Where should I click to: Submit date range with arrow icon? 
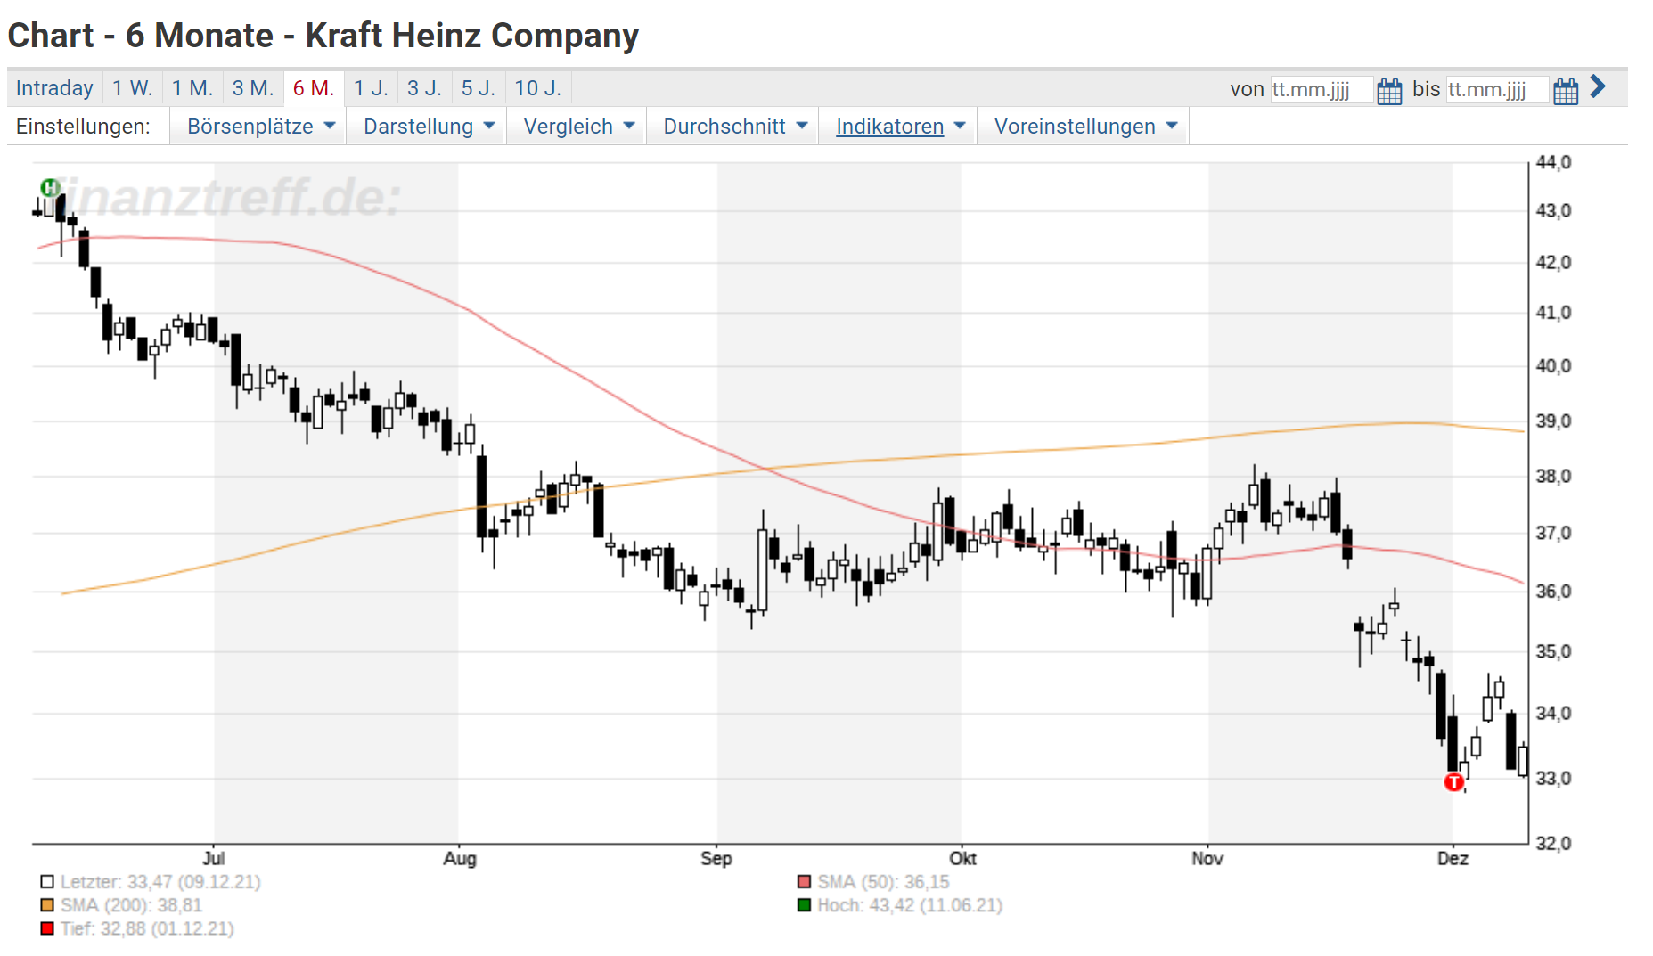point(1598,87)
